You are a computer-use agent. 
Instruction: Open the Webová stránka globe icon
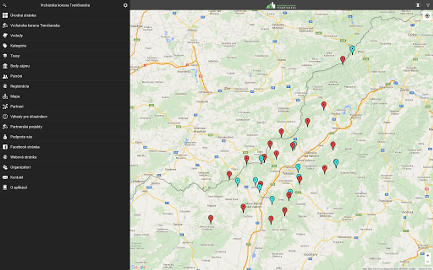click(x=5, y=157)
